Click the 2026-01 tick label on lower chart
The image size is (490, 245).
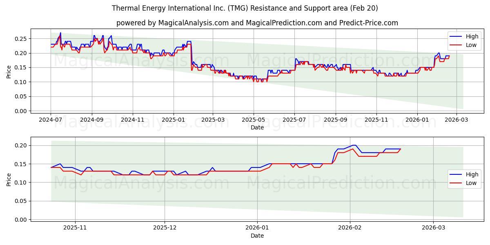click(x=258, y=228)
